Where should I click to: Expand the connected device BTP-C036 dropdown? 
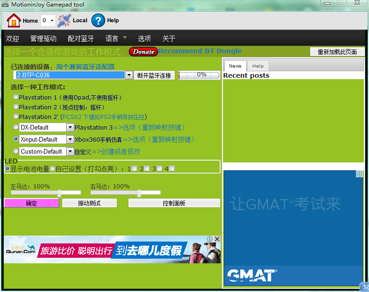[128, 75]
